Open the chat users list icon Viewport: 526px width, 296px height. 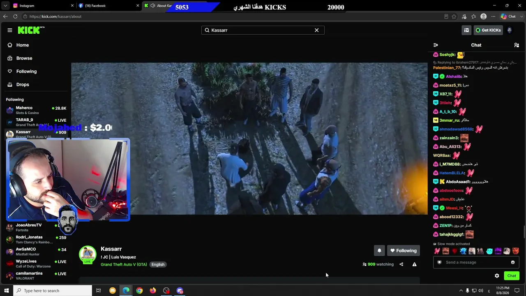tap(517, 45)
